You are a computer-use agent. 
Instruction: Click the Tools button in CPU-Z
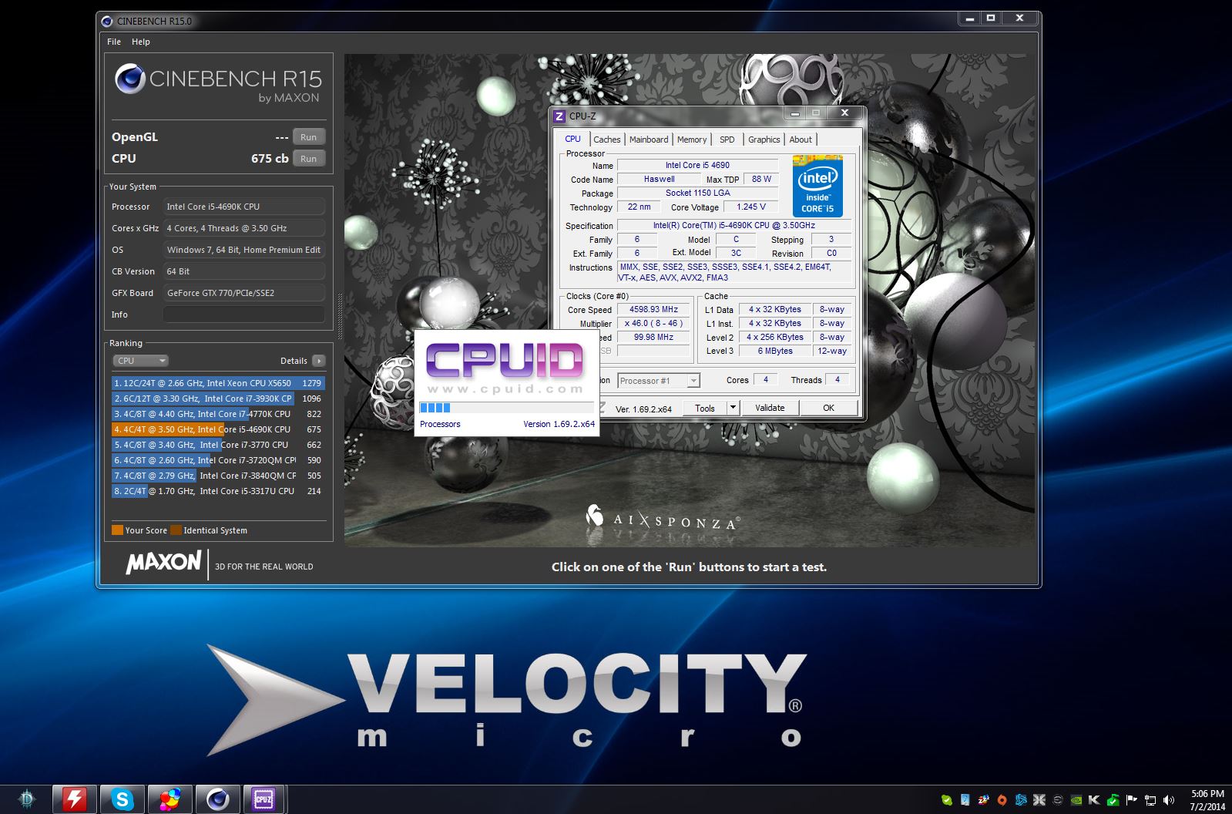tap(705, 408)
